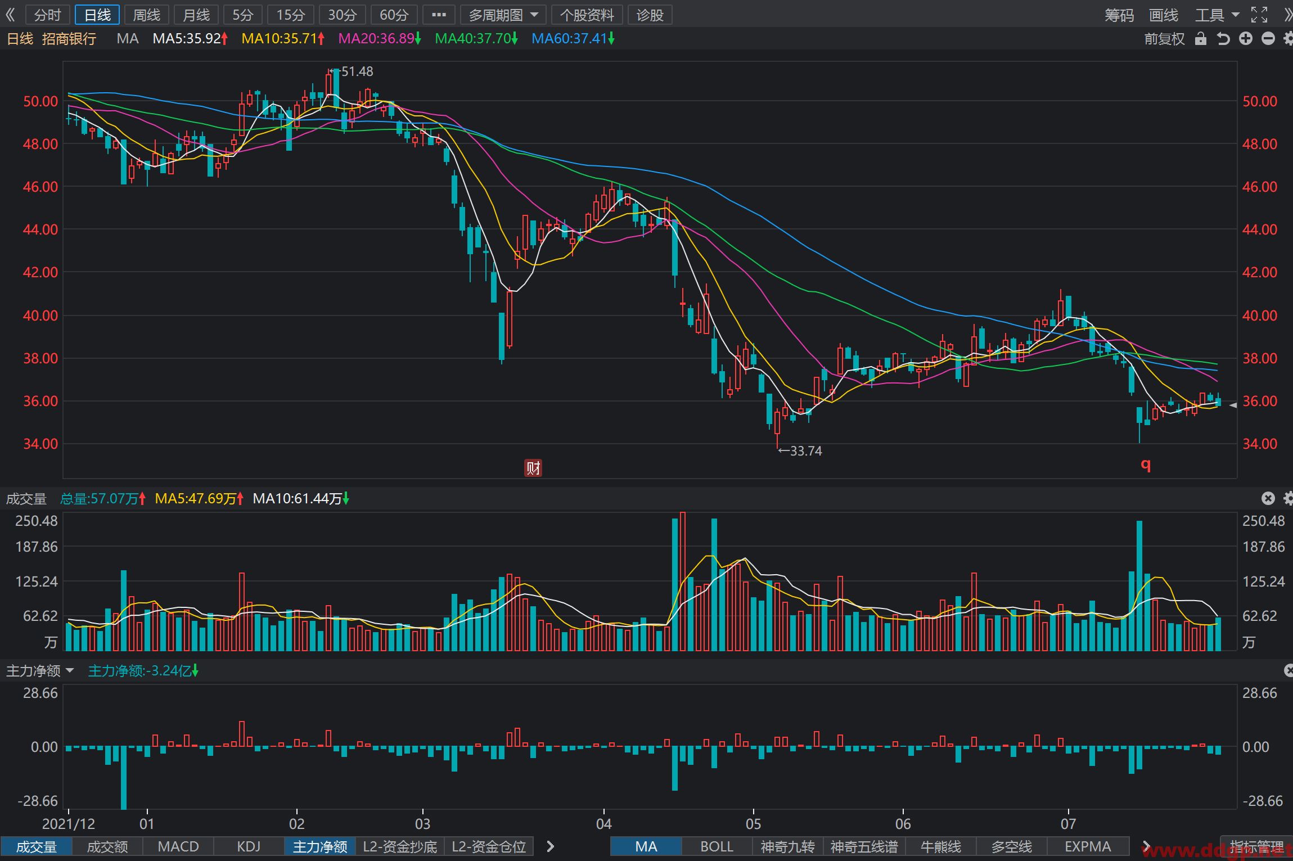Click the red q marker on chart
This screenshot has height=861, width=1293.
coord(1146,465)
